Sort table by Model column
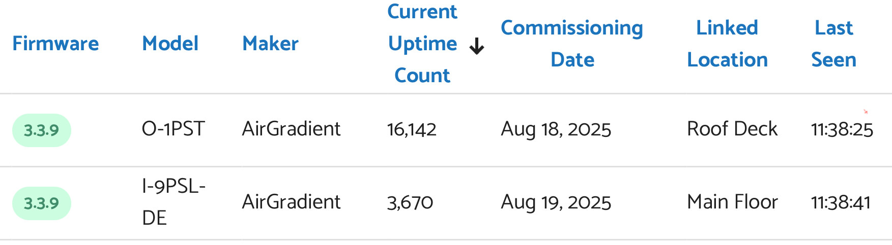The height and width of the screenshot is (245, 892). (170, 44)
